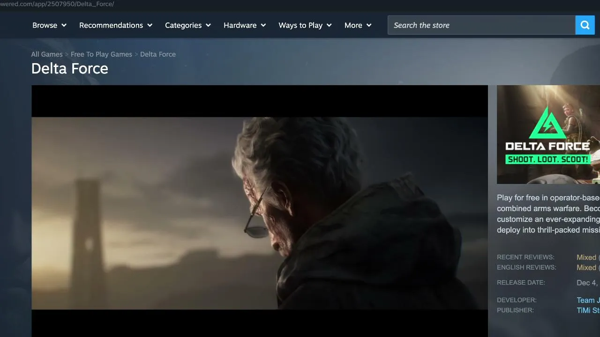Click the 'PUBLISHER:' label
The height and width of the screenshot is (337, 600).
(x=516, y=310)
